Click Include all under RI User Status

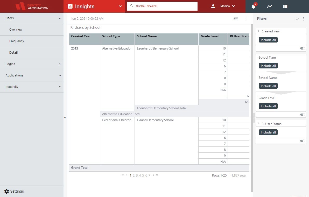pyautogui.click(x=268, y=132)
